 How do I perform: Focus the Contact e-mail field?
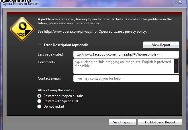point(126,78)
